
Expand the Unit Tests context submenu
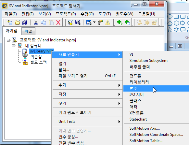point(87,122)
